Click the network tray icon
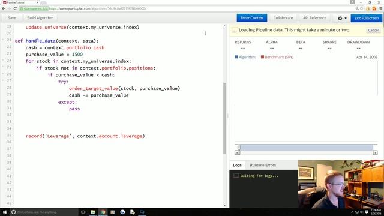384x216 pixels. [357, 212]
